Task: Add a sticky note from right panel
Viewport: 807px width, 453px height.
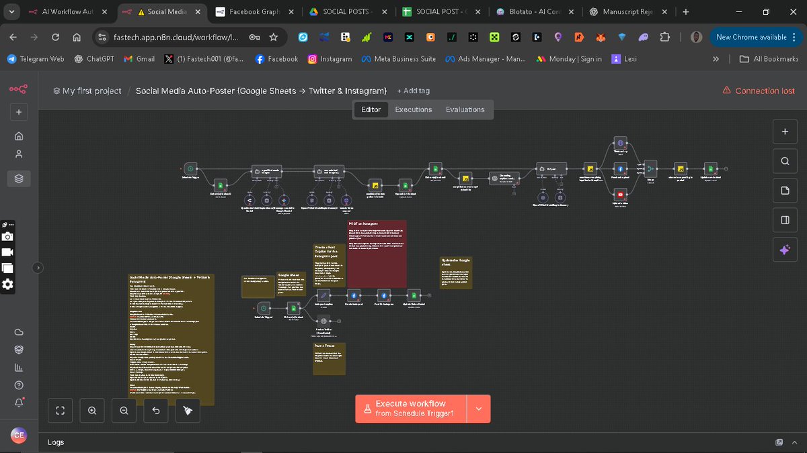Action: click(784, 191)
